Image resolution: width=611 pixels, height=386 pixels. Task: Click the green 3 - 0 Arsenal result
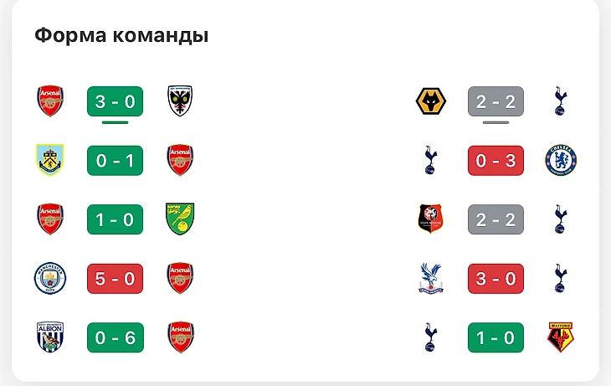pos(115,101)
